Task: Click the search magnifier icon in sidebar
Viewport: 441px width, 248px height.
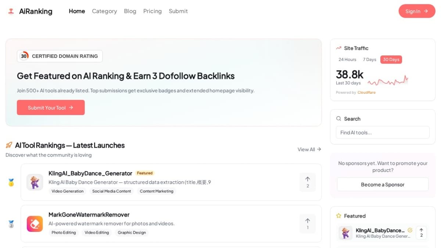Action: coord(338,118)
